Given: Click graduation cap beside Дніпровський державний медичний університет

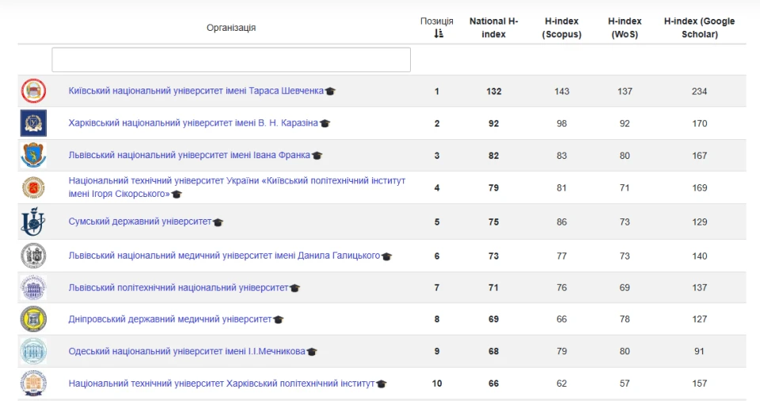Looking at the screenshot, I should (x=278, y=320).
